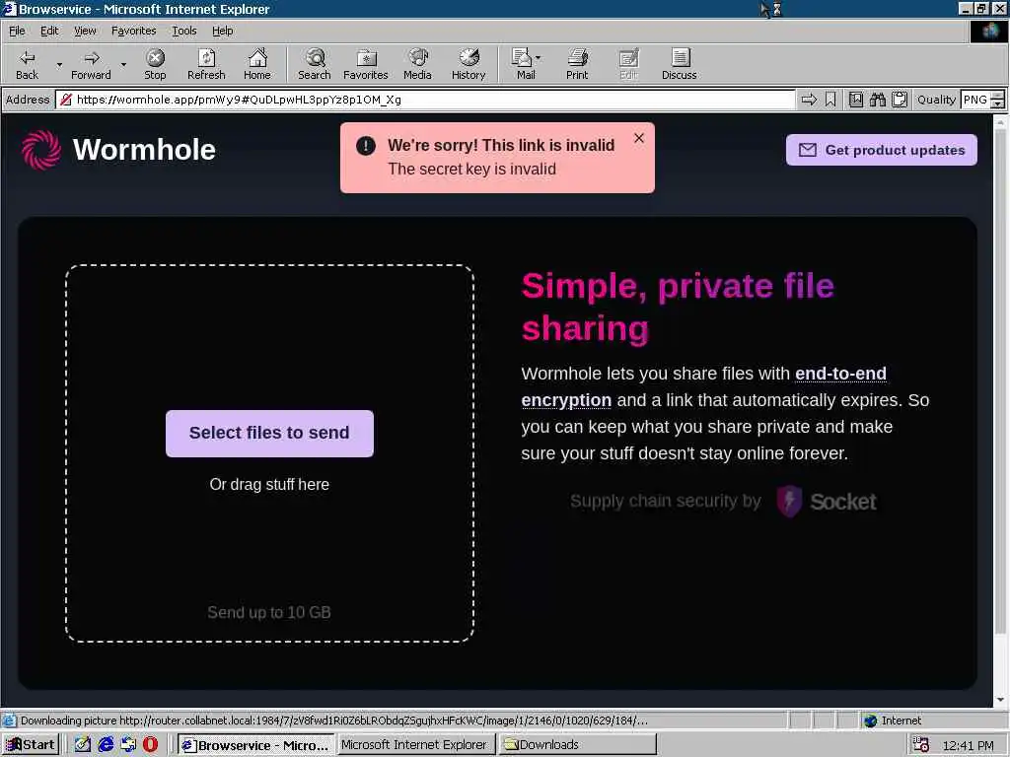
Task: Click the binoculars find icon
Action: (877, 100)
